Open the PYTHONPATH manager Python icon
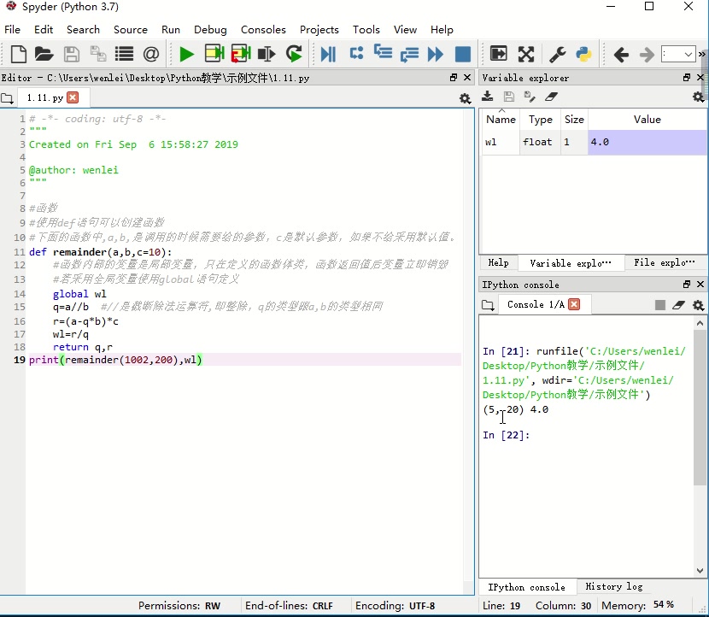This screenshot has height=617, width=709. [x=583, y=54]
